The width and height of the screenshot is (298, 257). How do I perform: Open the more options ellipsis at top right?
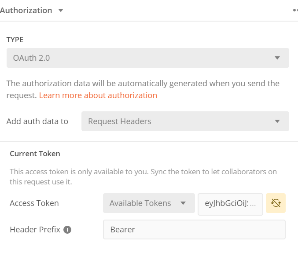[x=295, y=10]
